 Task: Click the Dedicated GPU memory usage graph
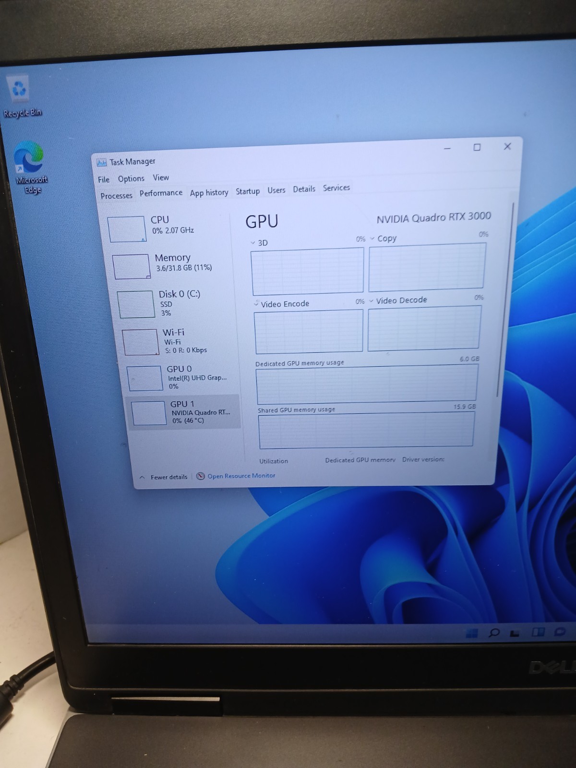point(367,384)
